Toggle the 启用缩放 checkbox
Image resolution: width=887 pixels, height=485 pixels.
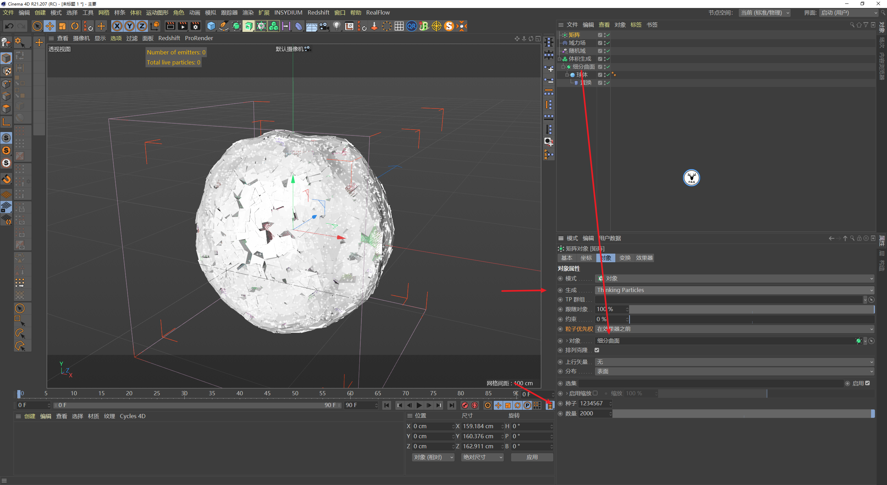coord(595,393)
